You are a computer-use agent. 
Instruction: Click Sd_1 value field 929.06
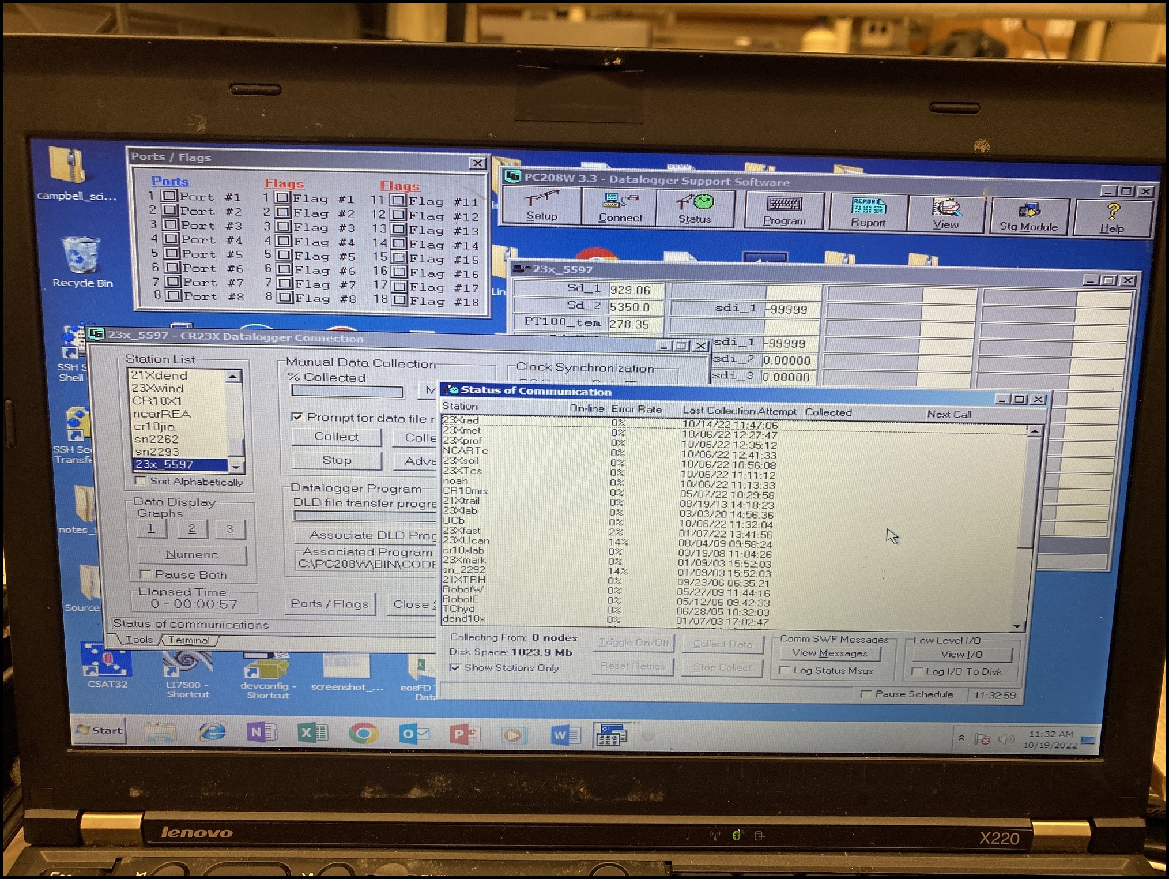[x=637, y=290]
